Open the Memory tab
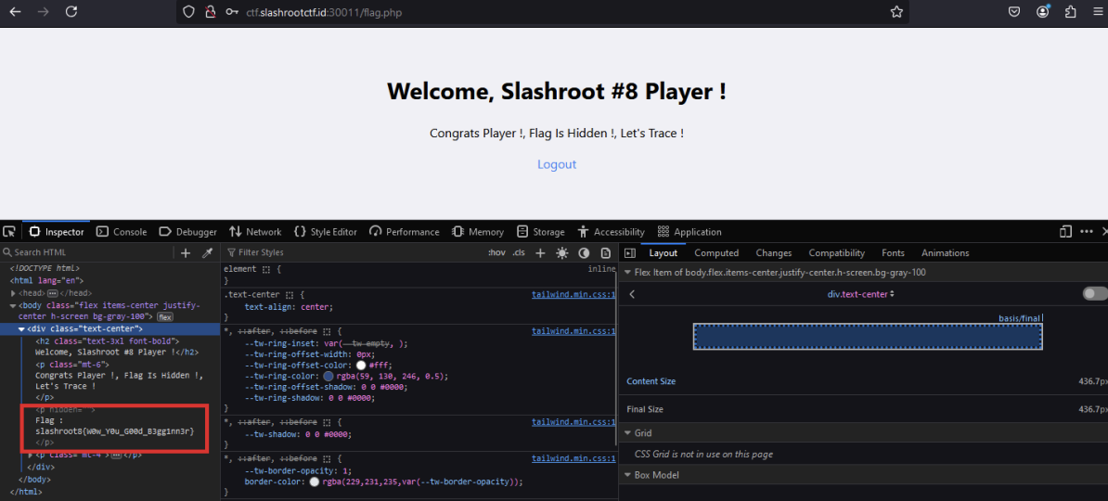1108x501 pixels. click(x=478, y=232)
